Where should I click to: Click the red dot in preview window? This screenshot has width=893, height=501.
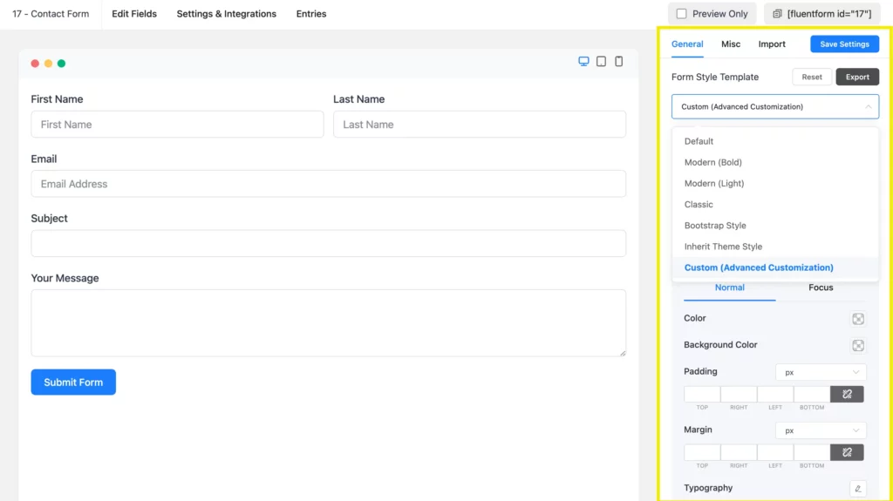[35, 64]
